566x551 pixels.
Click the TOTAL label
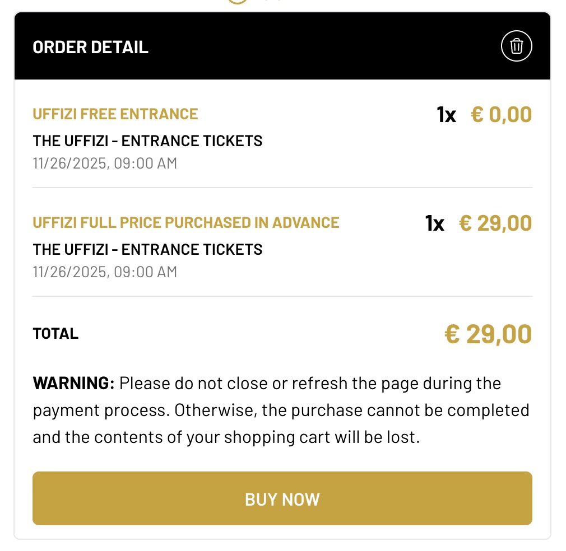click(x=55, y=334)
